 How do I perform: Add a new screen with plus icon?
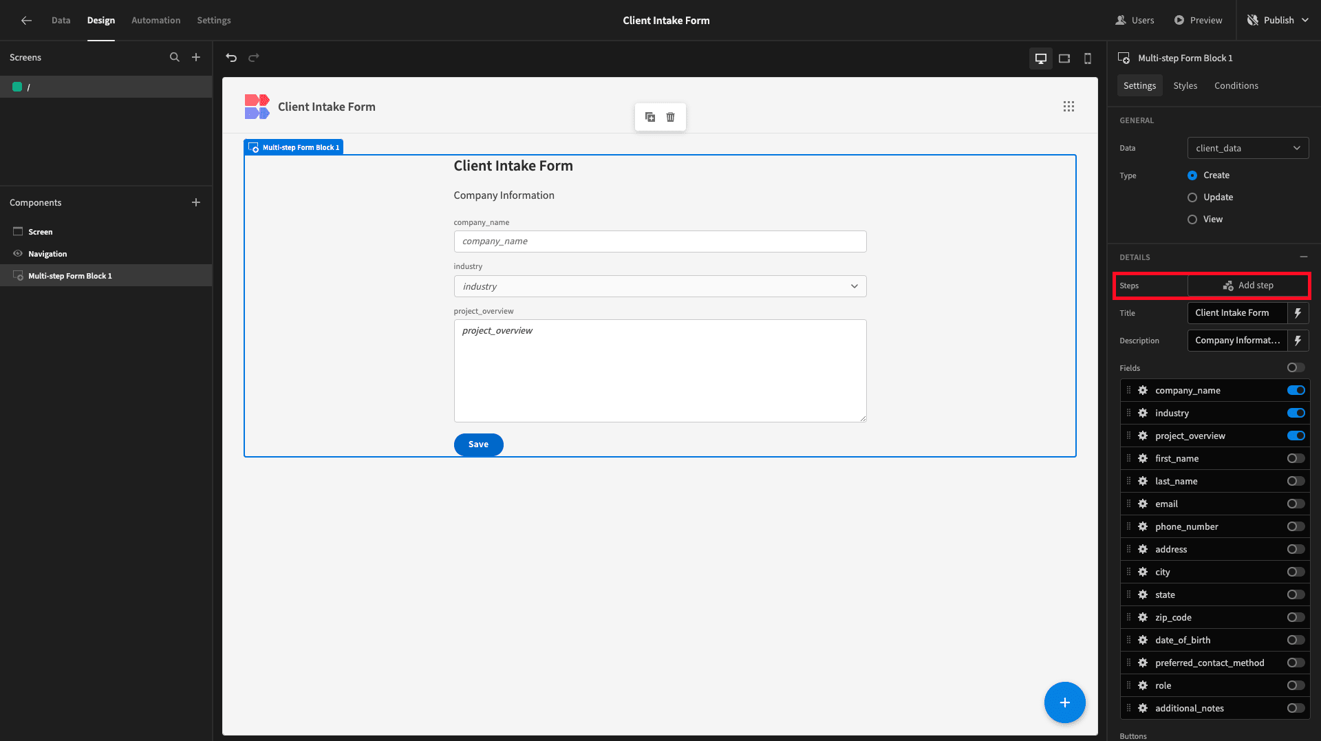click(x=196, y=57)
